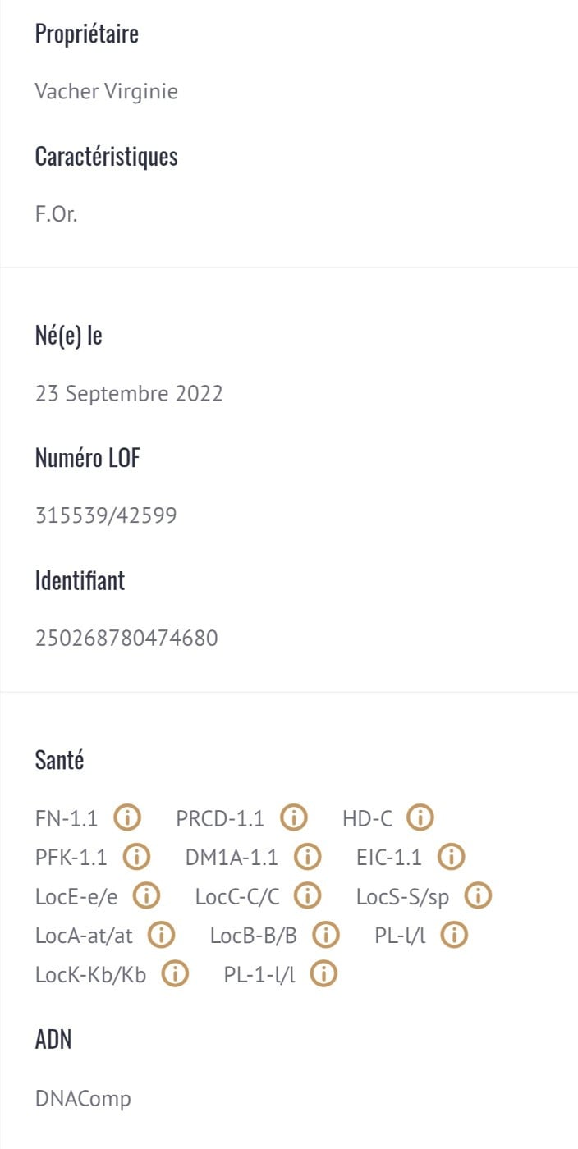578x1149 pixels.
Task: Show info for PFK-1.1 health test
Action: coord(136,857)
